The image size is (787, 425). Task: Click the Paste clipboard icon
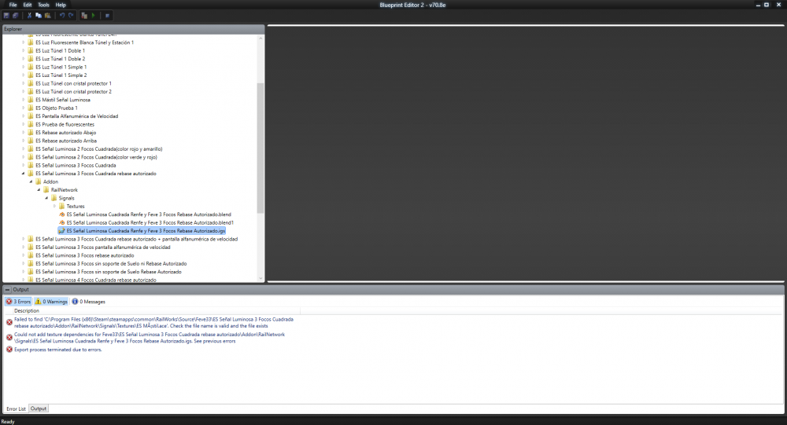[48, 16]
